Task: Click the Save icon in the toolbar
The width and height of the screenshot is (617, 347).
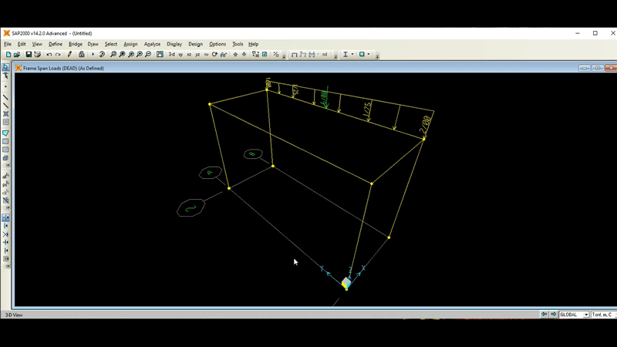Action: pos(29,55)
